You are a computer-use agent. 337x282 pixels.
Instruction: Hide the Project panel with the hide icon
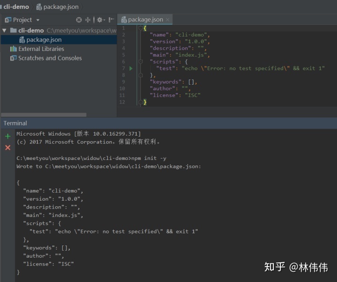pos(111,20)
